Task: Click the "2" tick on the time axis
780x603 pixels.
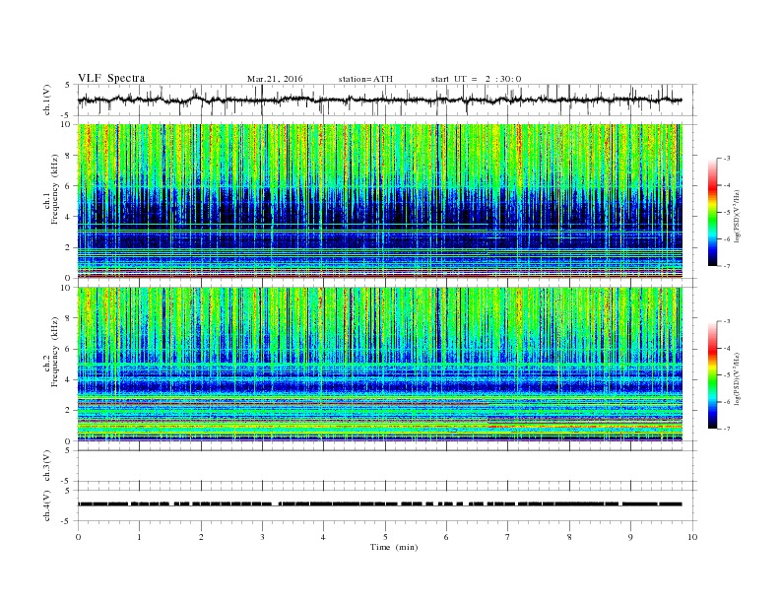Action: (201, 537)
